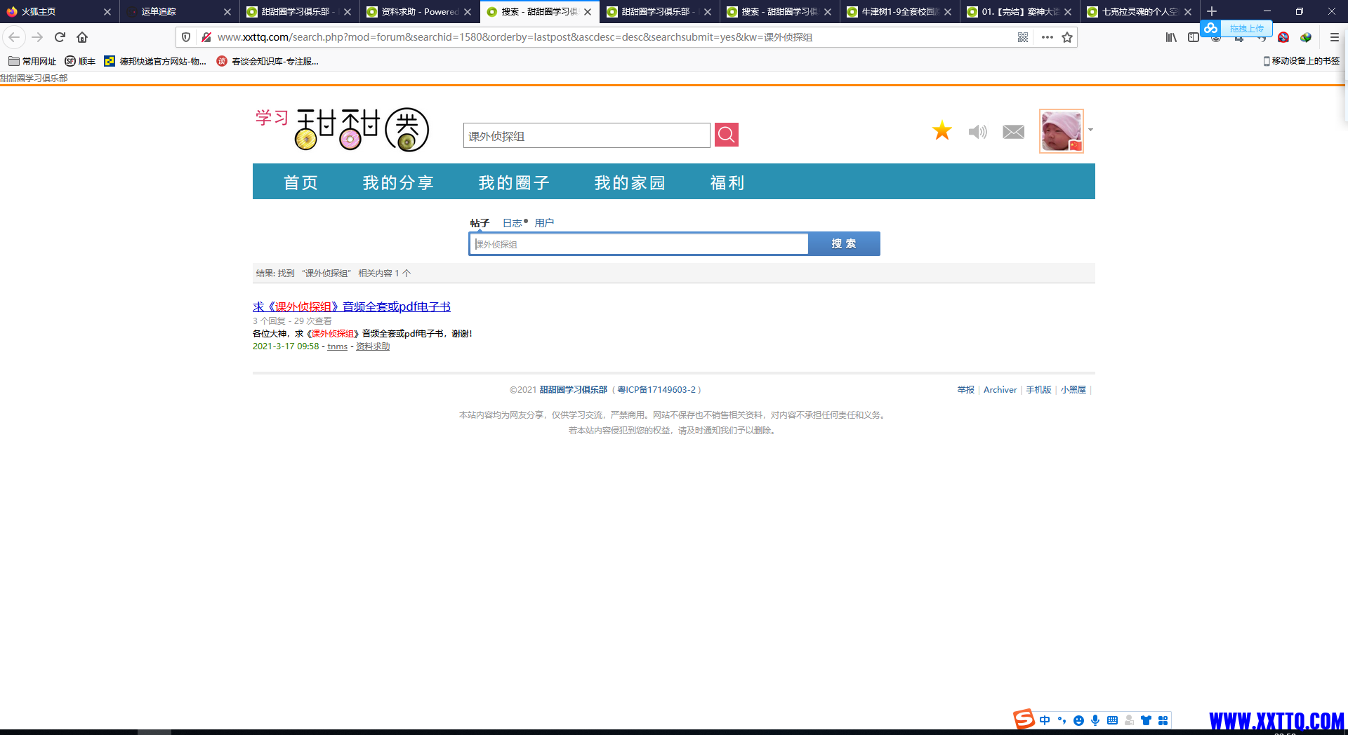1348x735 pixels.
Task: Toggle the sidebar view icon
Action: coord(1194,37)
